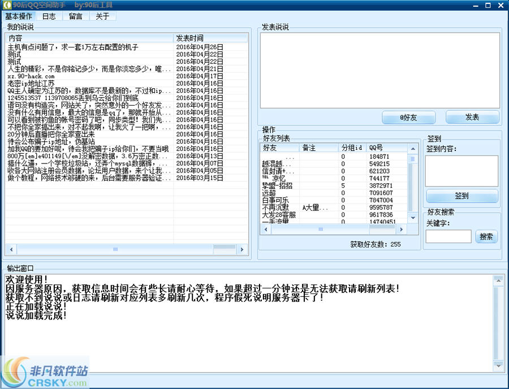Open the 日志 tab

point(49,16)
